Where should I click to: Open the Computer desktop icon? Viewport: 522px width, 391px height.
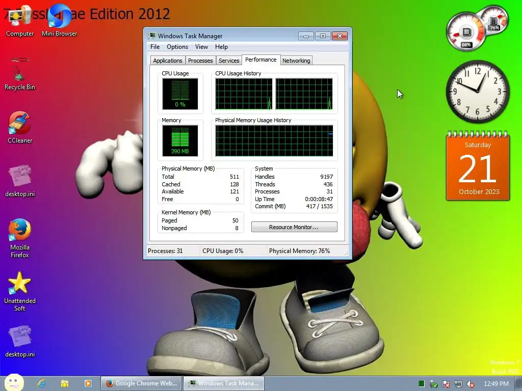click(x=20, y=20)
